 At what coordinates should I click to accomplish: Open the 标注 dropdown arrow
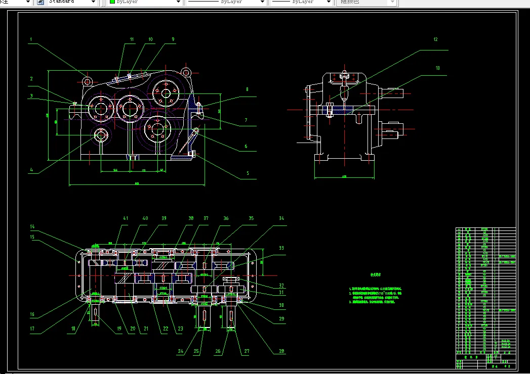click(28, 2)
